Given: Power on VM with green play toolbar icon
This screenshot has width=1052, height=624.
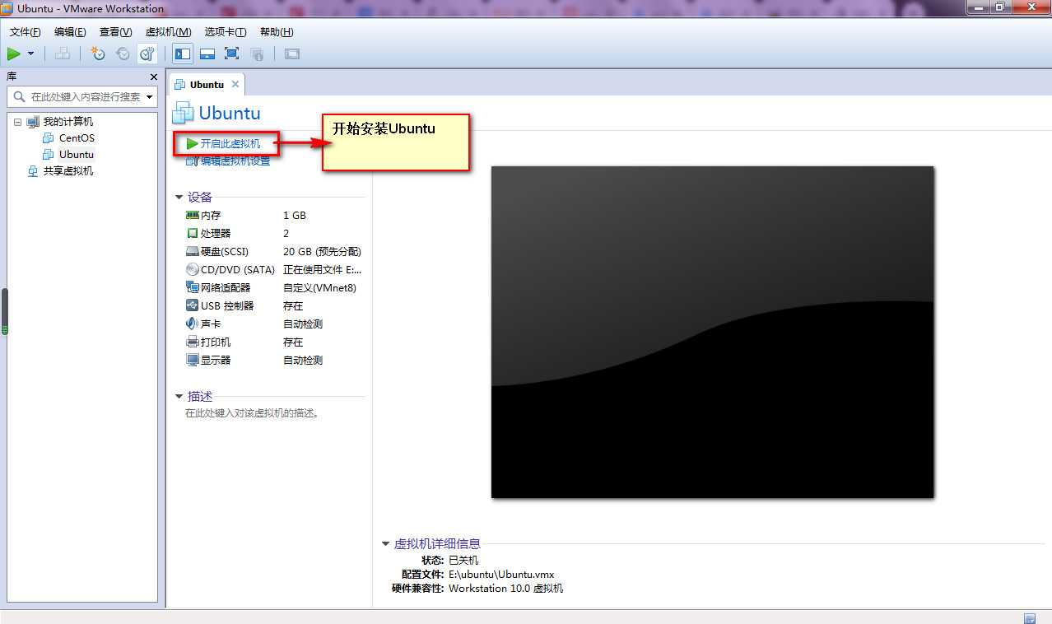Looking at the screenshot, I should 14,54.
